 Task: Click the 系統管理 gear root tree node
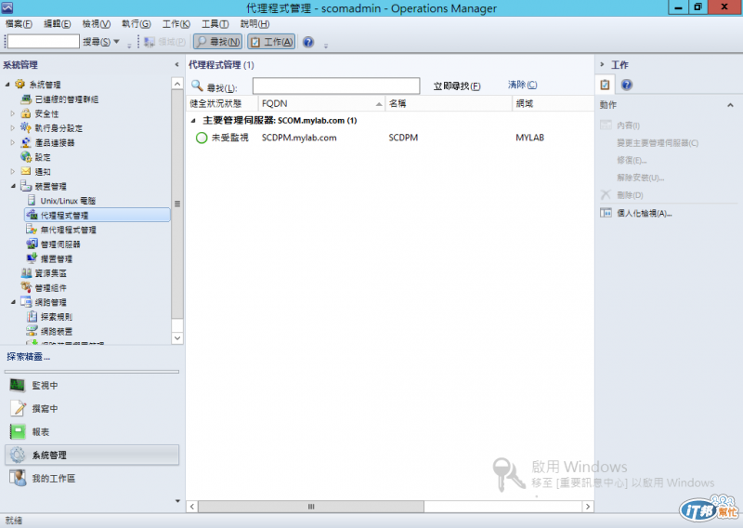45,85
